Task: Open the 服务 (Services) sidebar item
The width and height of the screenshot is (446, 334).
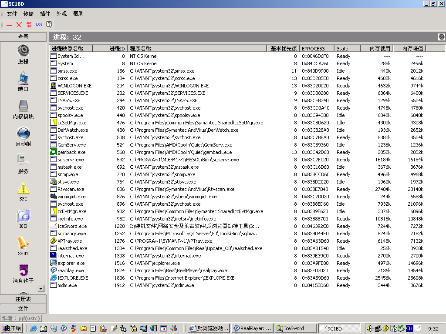Action: coord(23,161)
